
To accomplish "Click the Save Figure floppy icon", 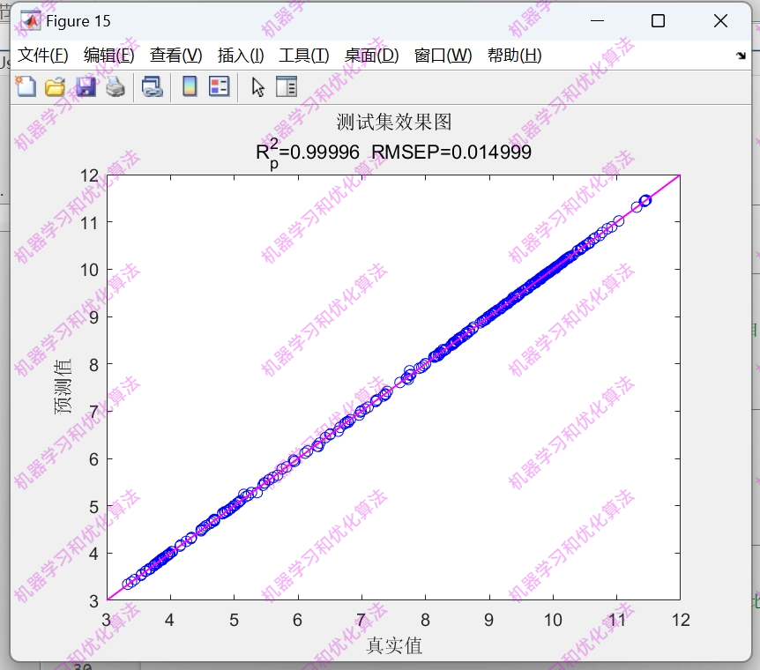I will pos(86,87).
